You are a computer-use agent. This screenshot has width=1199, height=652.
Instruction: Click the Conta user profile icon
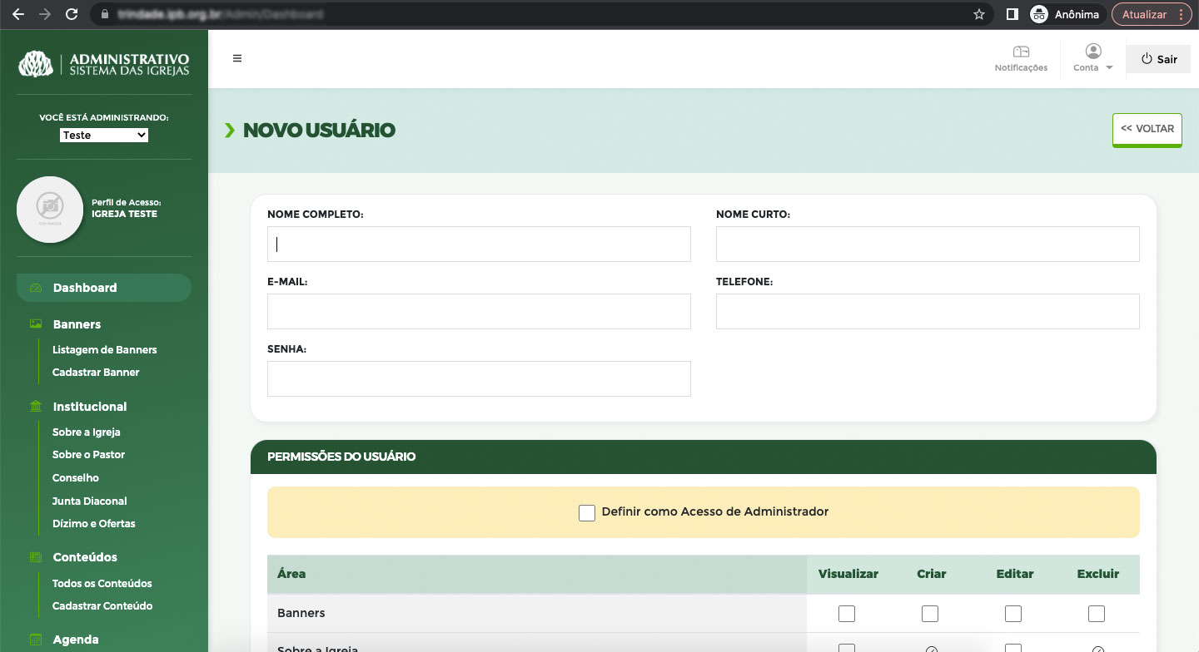click(x=1093, y=52)
